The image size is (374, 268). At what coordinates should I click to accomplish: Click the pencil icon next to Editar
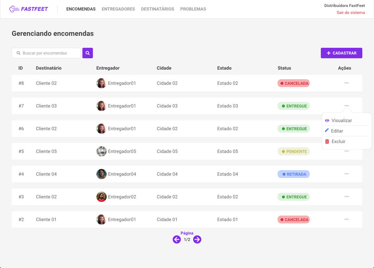[327, 131]
